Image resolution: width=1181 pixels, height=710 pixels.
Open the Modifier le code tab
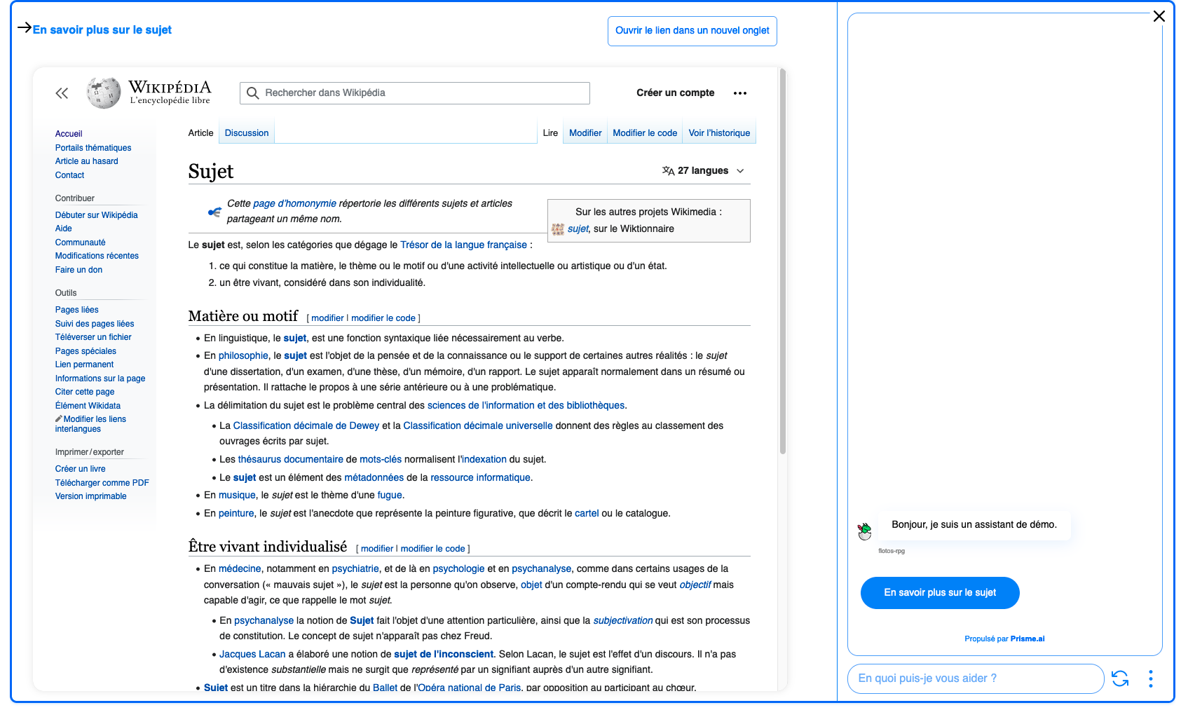click(645, 133)
